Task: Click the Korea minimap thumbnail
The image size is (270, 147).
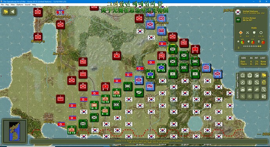Action: click(x=14, y=131)
